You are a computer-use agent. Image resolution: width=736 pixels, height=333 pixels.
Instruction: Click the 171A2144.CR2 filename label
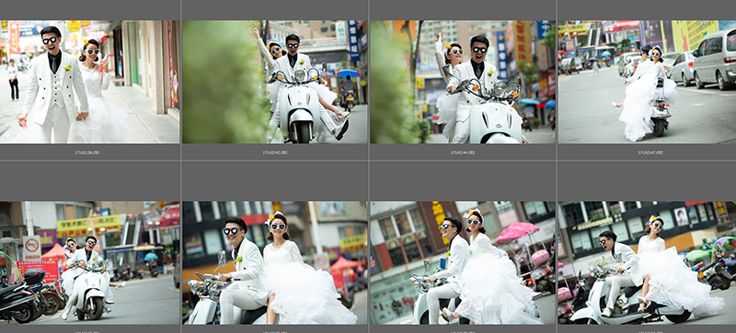coord(463,152)
